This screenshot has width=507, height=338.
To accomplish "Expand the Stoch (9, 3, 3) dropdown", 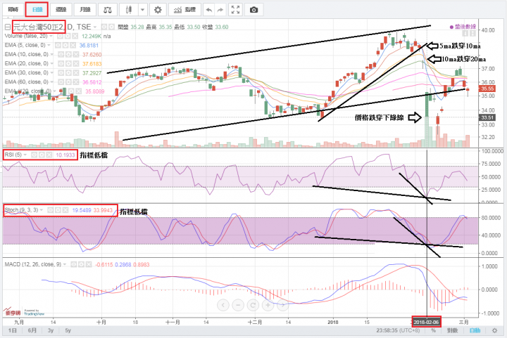I will click(42, 210).
